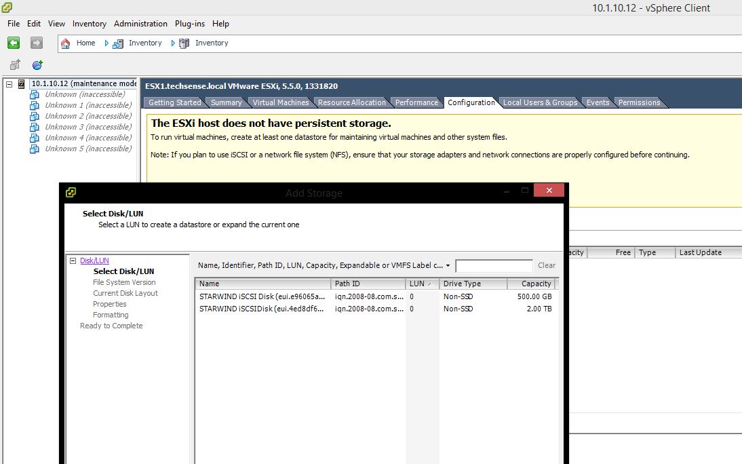Sort disks by the Drive Type column
The image size is (742, 464).
pos(473,284)
